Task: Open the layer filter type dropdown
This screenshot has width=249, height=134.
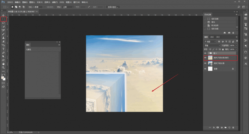Action: (210, 42)
